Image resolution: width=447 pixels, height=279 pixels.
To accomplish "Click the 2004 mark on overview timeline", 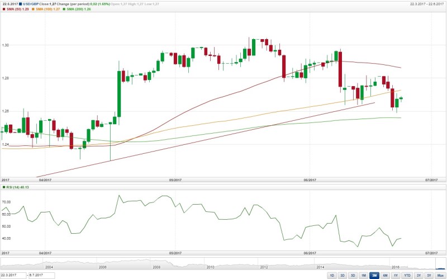I will (49, 267).
